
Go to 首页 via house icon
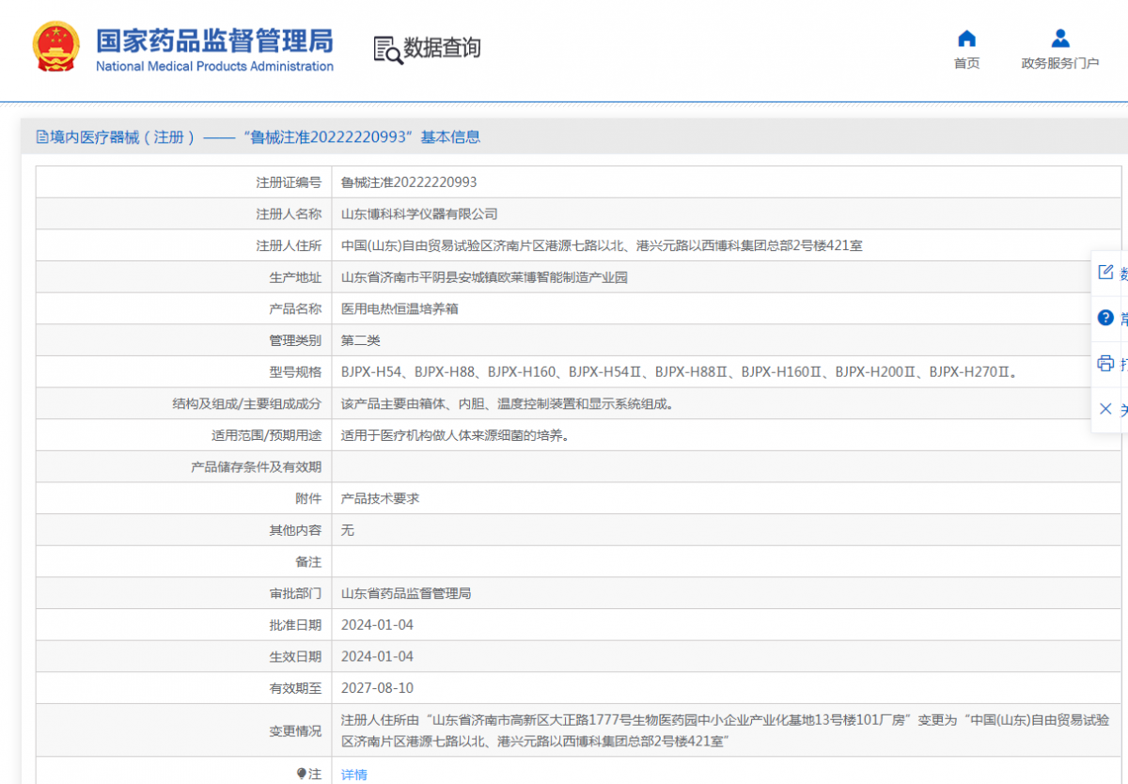(x=966, y=39)
